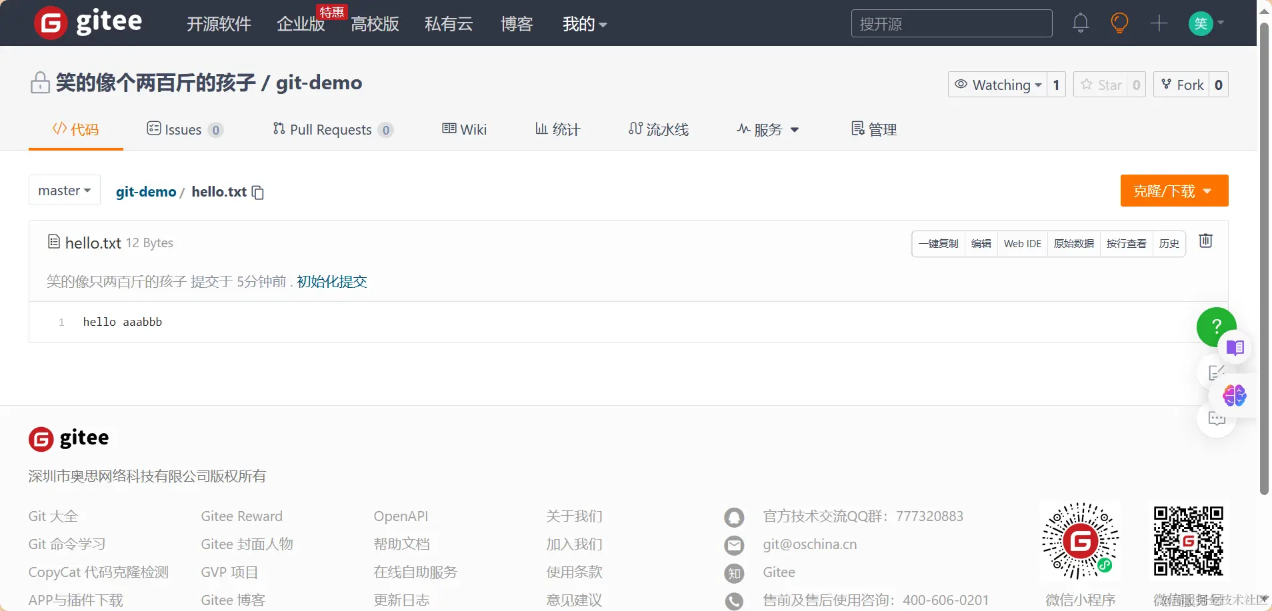The height and width of the screenshot is (611, 1272).
Task: Click 按行查看 blame view
Action: (x=1126, y=243)
